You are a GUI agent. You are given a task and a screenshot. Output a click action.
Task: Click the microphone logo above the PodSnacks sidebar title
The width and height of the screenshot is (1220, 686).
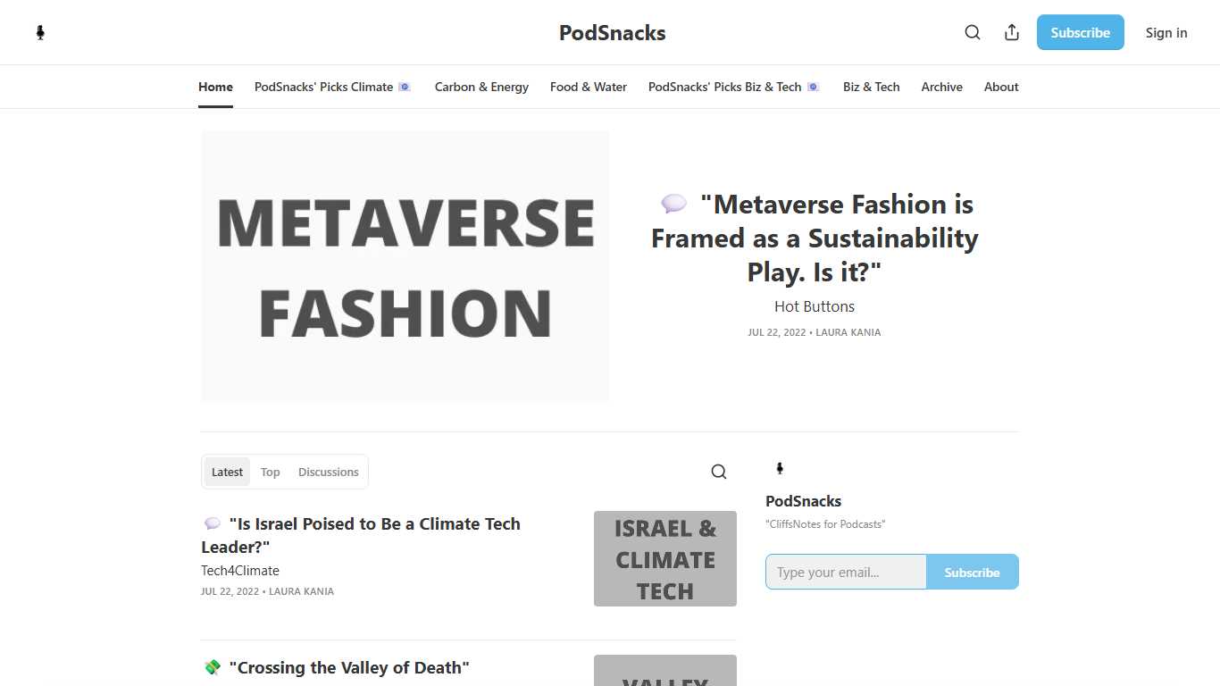click(x=780, y=468)
